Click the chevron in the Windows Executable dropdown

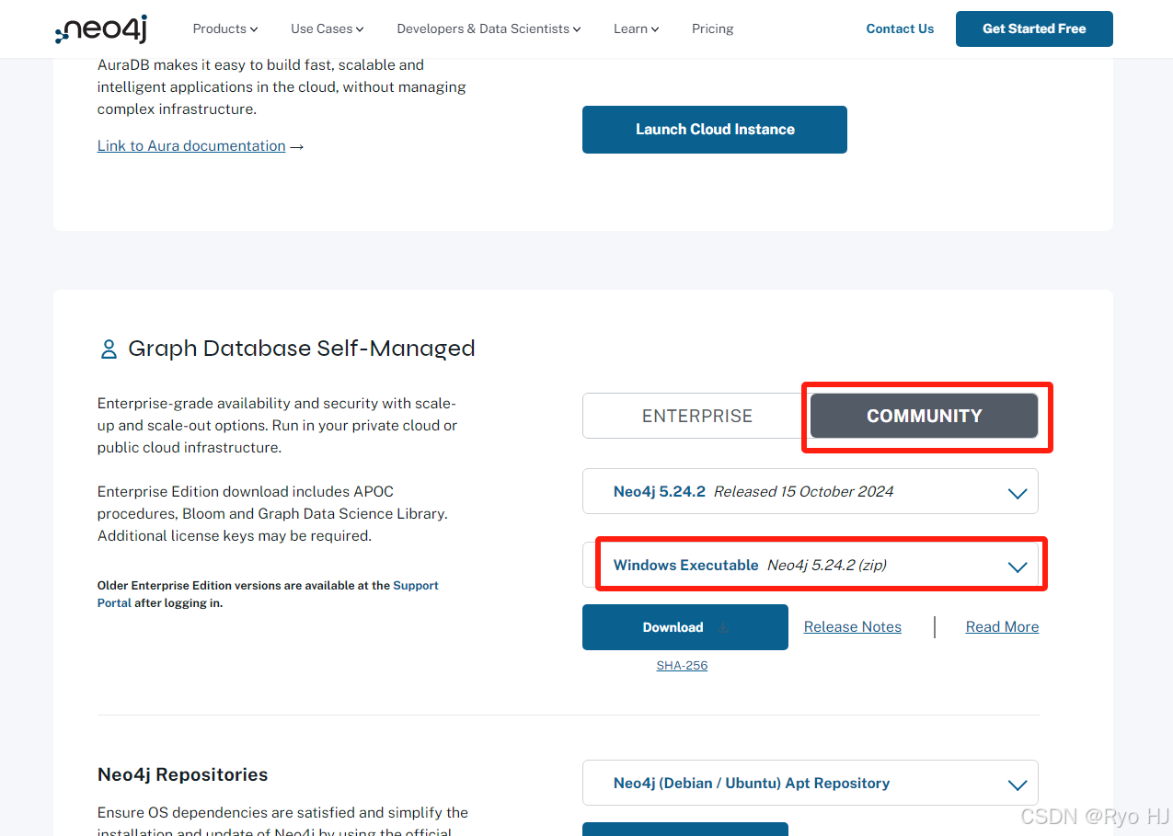pyautogui.click(x=1018, y=567)
